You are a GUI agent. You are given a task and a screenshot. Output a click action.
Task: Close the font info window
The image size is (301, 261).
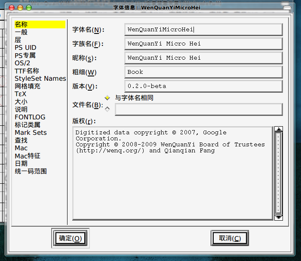point(12,8)
